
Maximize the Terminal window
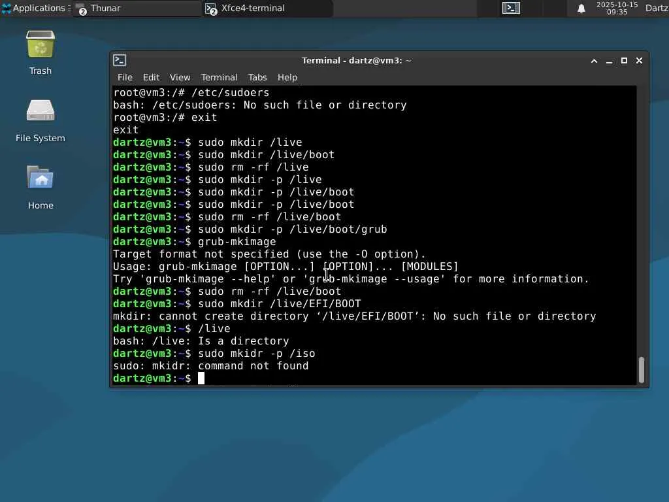624,61
